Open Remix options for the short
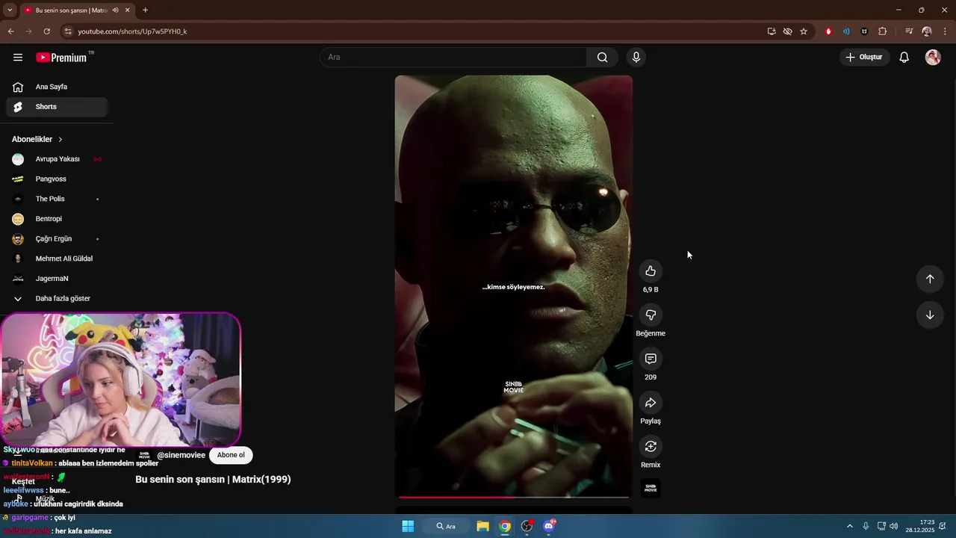Screen dimensions: 956x538 (651, 447)
